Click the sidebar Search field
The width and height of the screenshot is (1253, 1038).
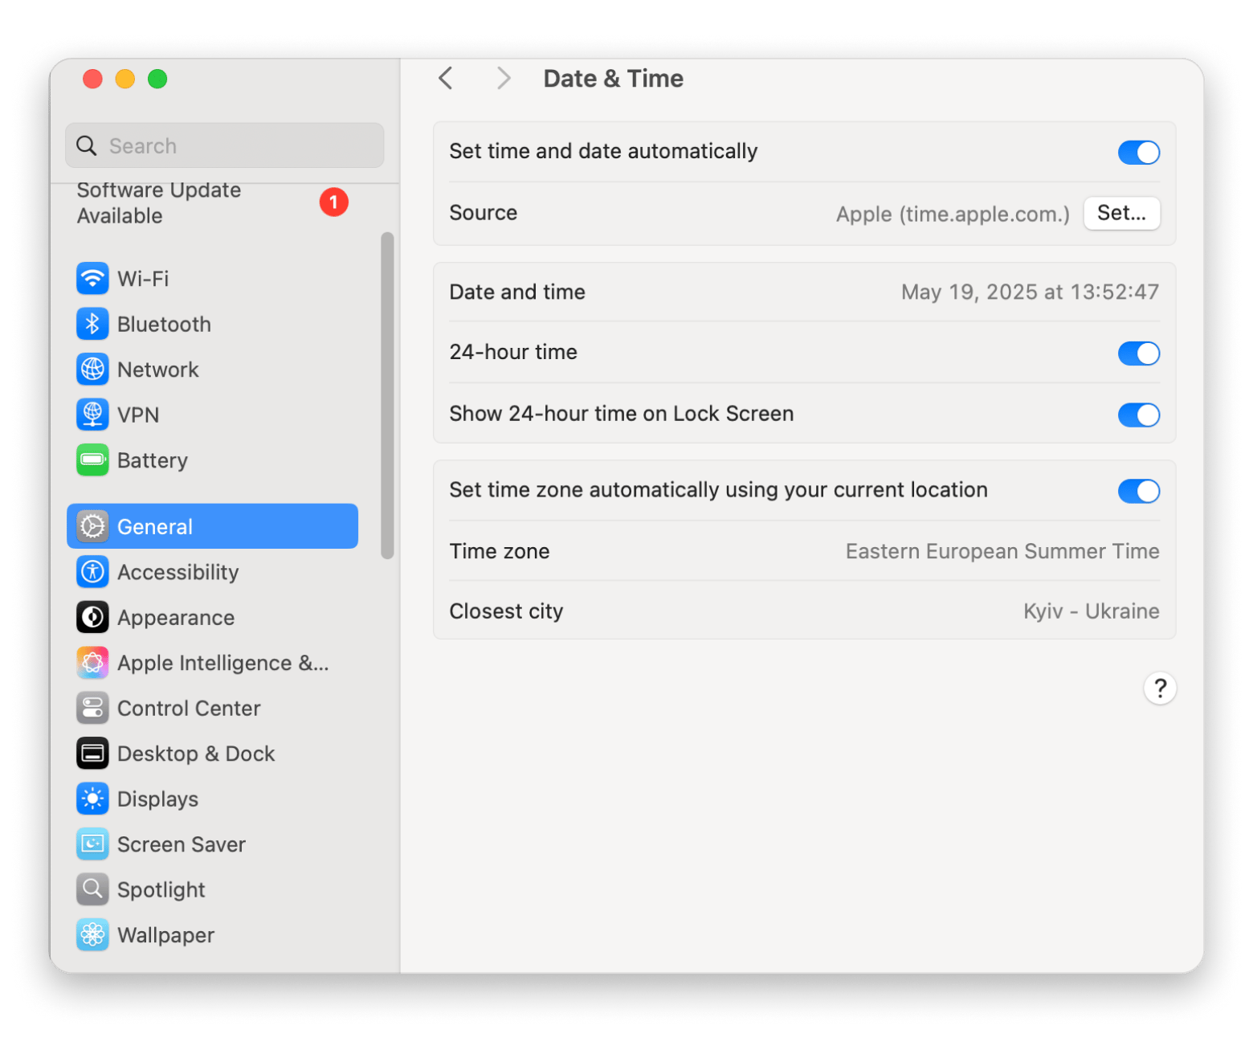click(x=225, y=145)
